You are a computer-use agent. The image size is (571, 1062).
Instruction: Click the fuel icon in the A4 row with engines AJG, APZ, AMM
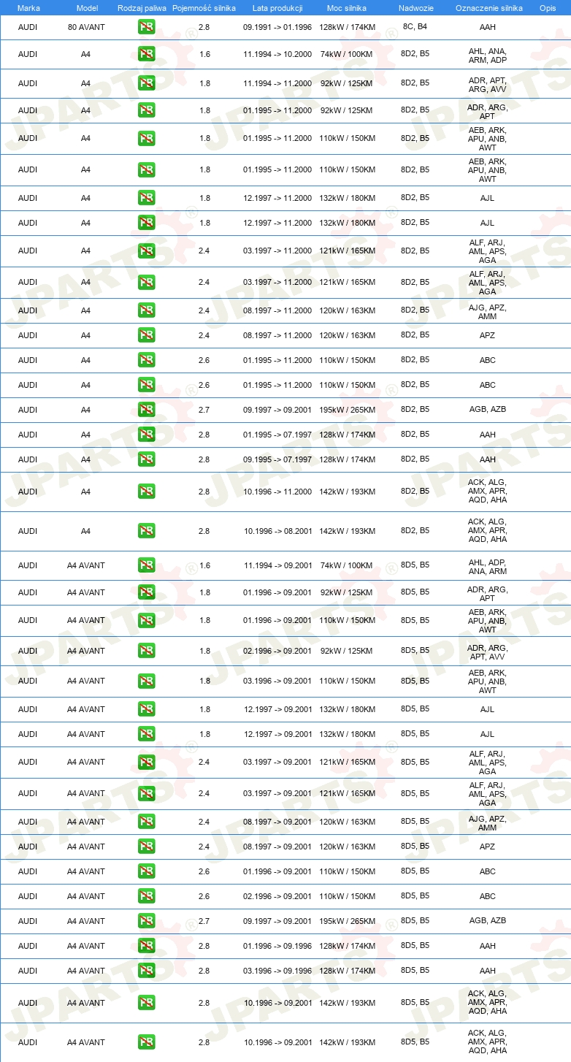tap(146, 310)
